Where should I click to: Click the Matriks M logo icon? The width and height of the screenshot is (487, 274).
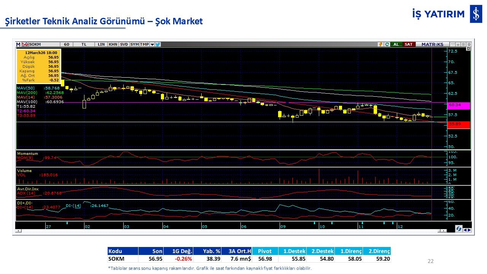click(x=18, y=44)
